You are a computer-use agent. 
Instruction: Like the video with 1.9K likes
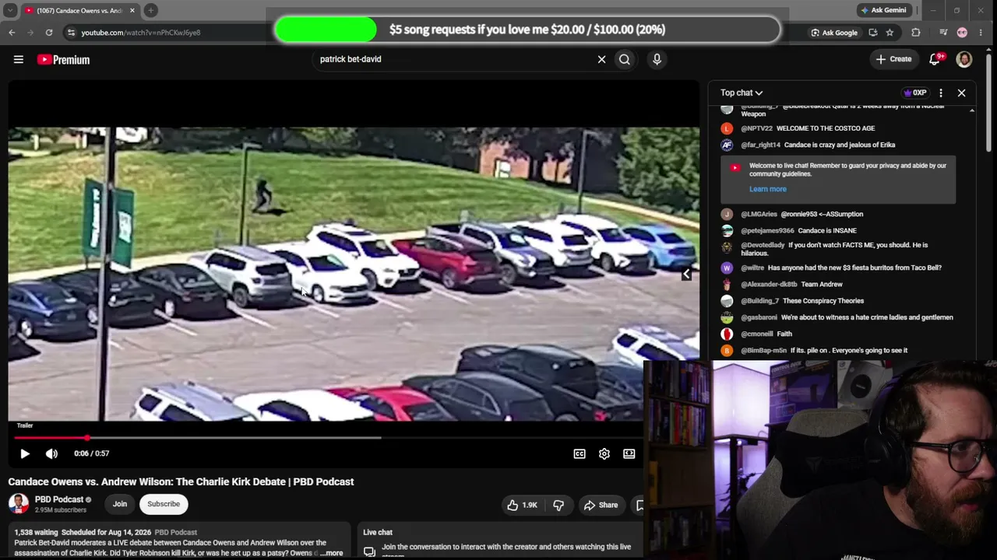coord(522,506)
